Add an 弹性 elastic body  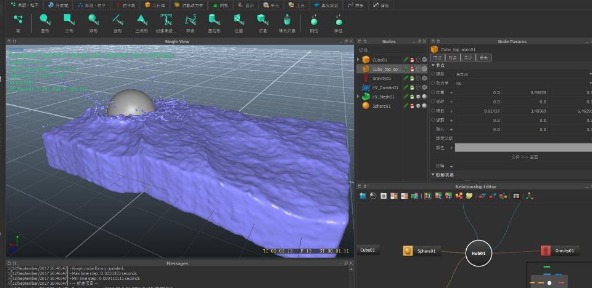(x=339, y=20)
